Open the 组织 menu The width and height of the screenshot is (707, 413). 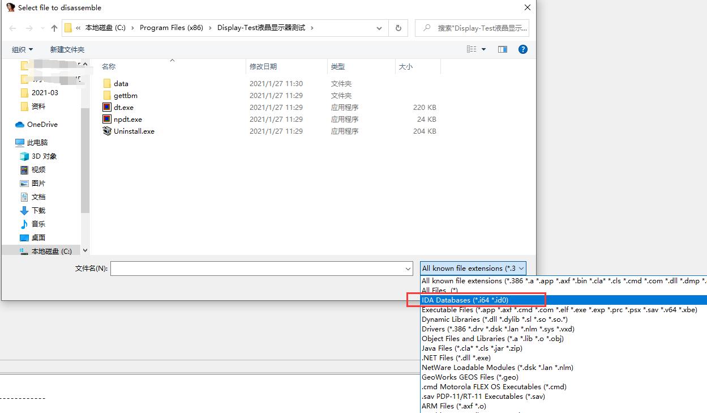point(23,49)
